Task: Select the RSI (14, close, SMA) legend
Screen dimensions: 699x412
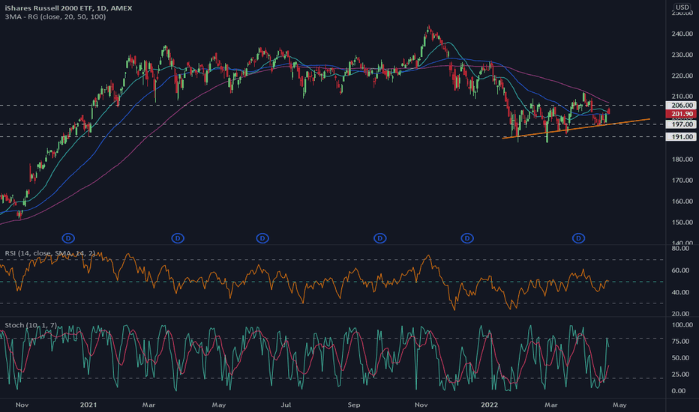Action: (x=50, y=253)
